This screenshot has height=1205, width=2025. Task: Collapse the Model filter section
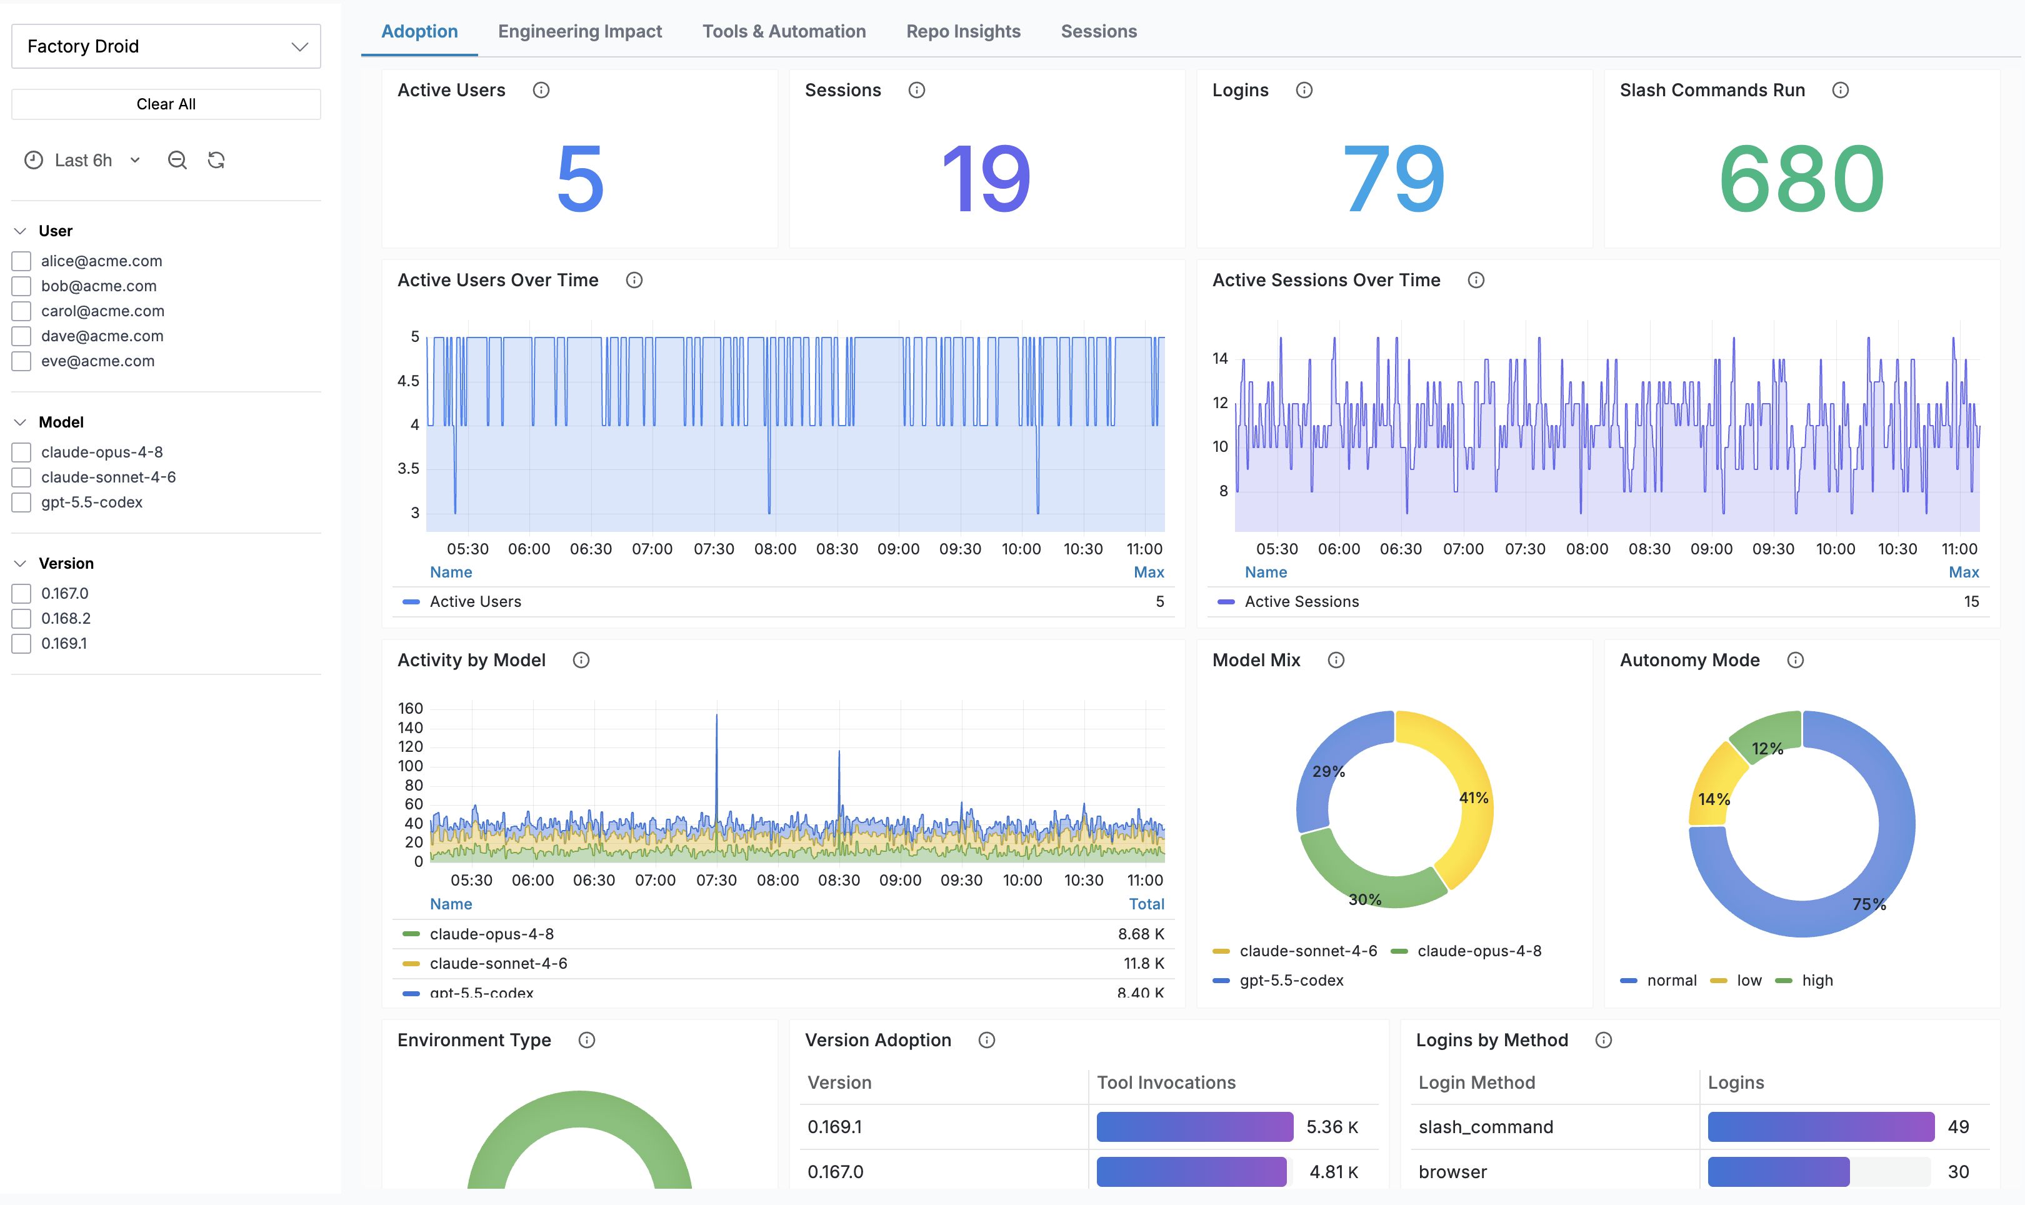(20, 422)
